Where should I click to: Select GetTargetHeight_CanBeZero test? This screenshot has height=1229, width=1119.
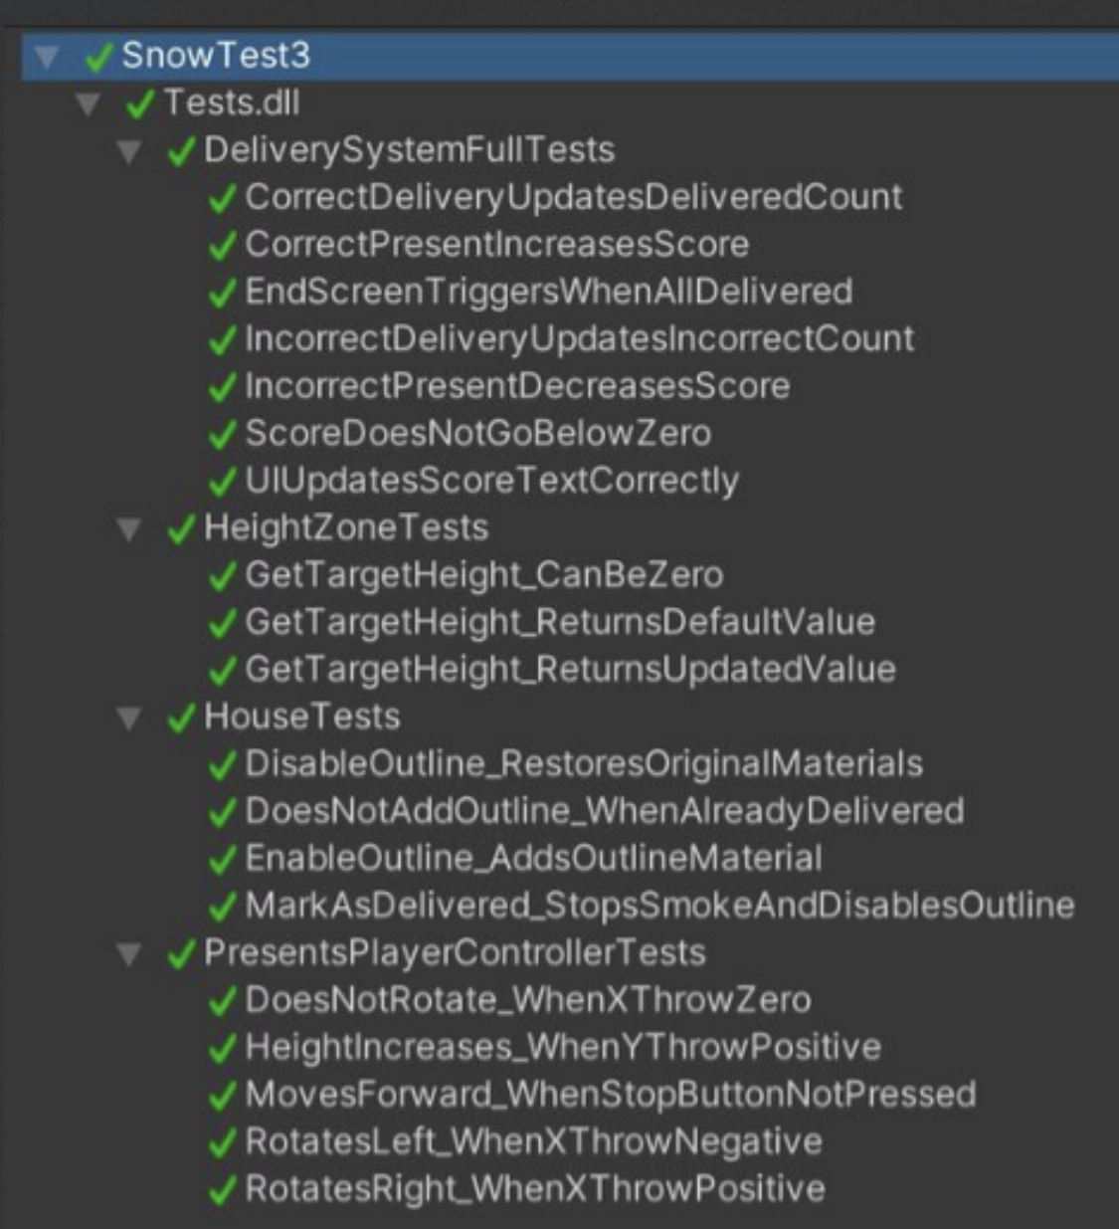483,575
